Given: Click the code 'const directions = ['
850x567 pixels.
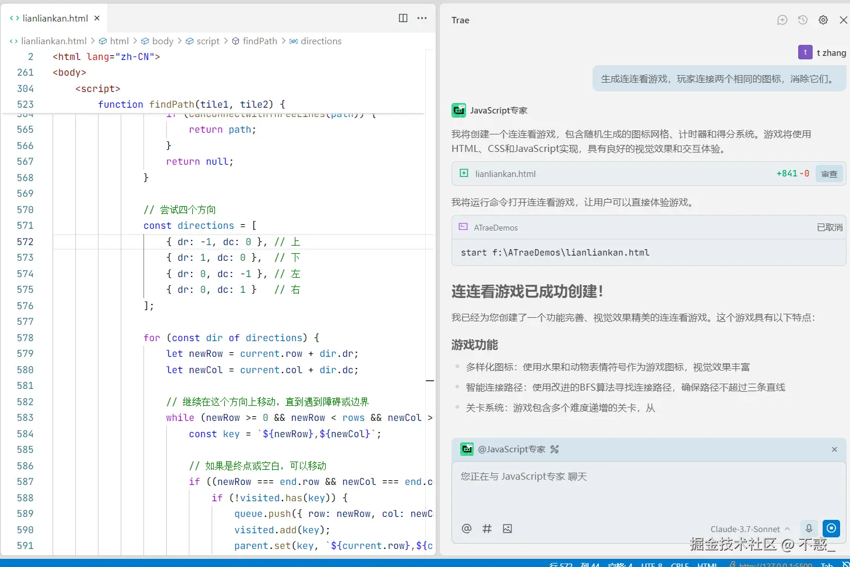Looking at the screenshot, I should pyautogui.click(x=200, y=225).
